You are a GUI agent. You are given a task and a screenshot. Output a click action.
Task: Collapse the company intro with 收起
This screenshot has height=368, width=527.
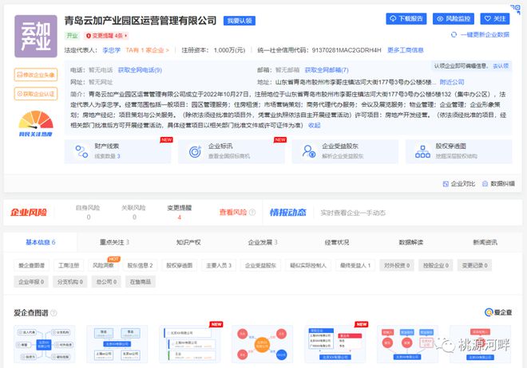click(315, 125)
